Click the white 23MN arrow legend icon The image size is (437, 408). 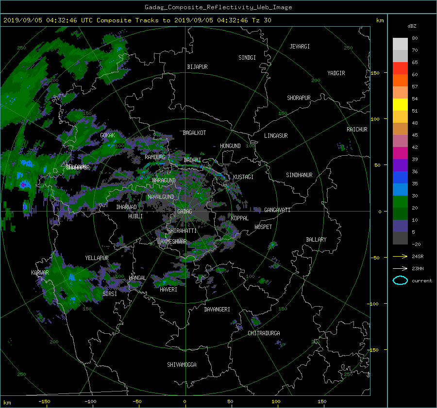pos(400,268)
